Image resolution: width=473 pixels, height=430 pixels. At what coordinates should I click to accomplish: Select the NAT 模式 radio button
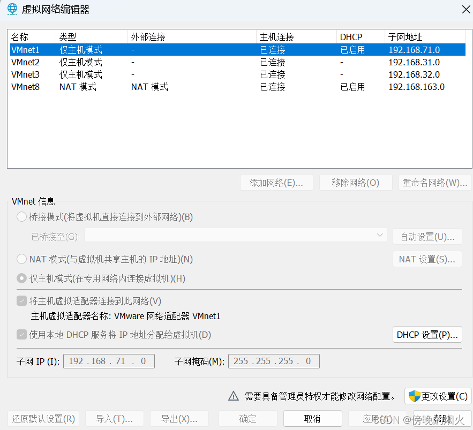pos(21,259)
